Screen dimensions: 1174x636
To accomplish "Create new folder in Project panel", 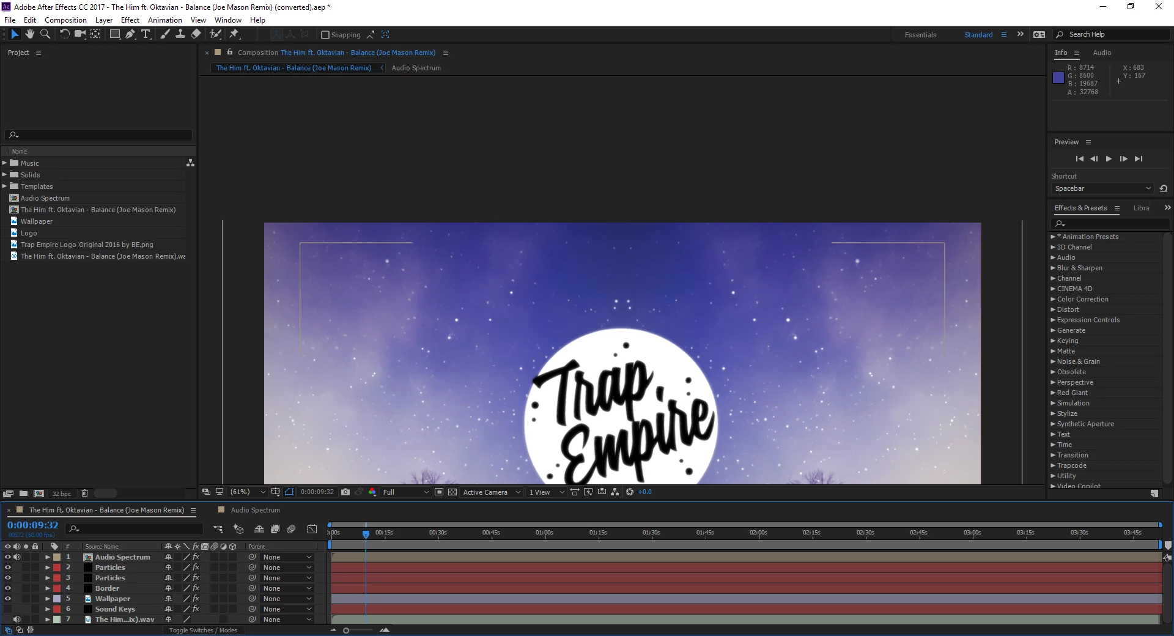I will point(23,494).
